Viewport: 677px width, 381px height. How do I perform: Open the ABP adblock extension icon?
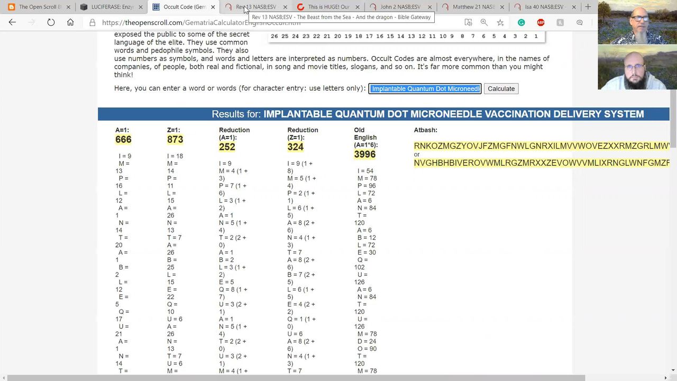541,22
